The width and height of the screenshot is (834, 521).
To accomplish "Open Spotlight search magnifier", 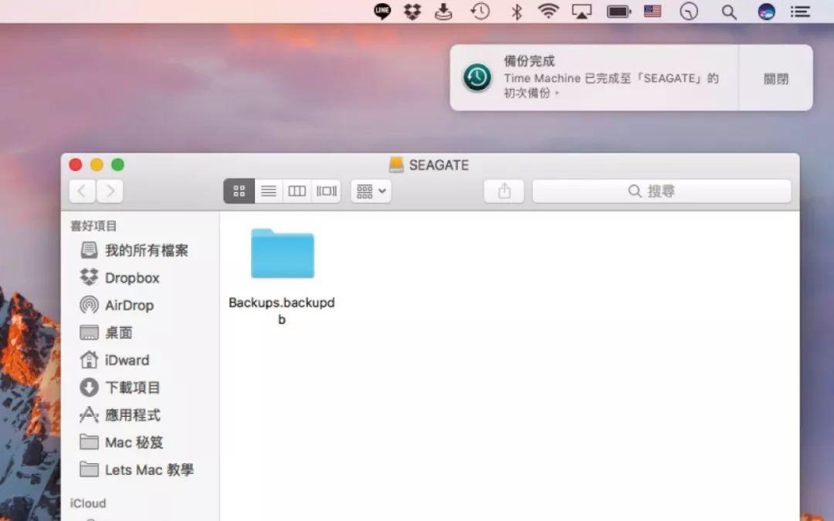I will (729, 12).
